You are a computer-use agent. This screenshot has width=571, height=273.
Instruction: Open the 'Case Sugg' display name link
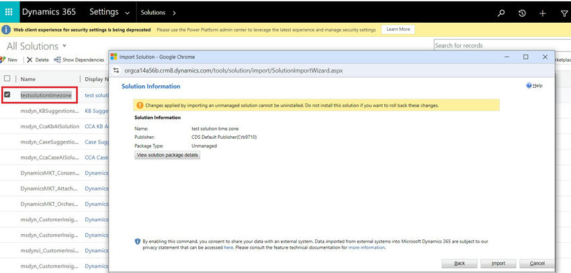click(97, 142)
